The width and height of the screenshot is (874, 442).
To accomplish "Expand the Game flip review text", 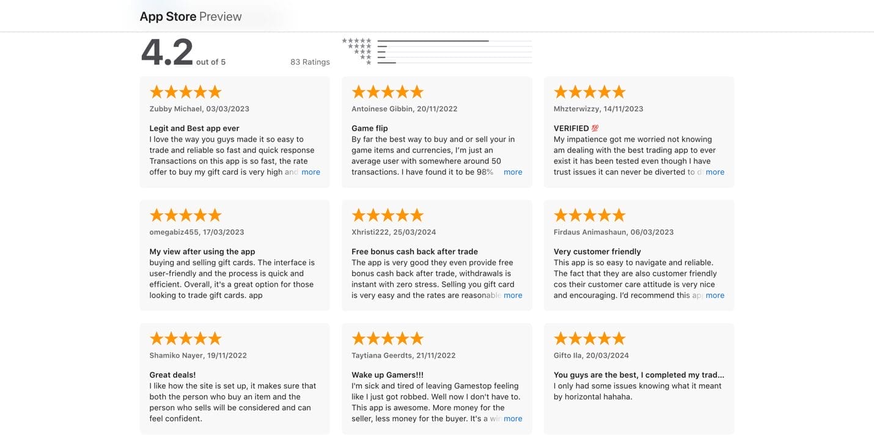I will (513, 172).
